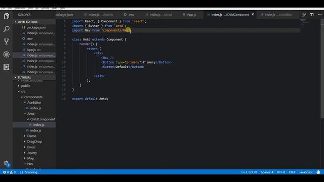Open selected index.js under ChildComponent
The width and height of the screenshot is (324, 182).
34,125
